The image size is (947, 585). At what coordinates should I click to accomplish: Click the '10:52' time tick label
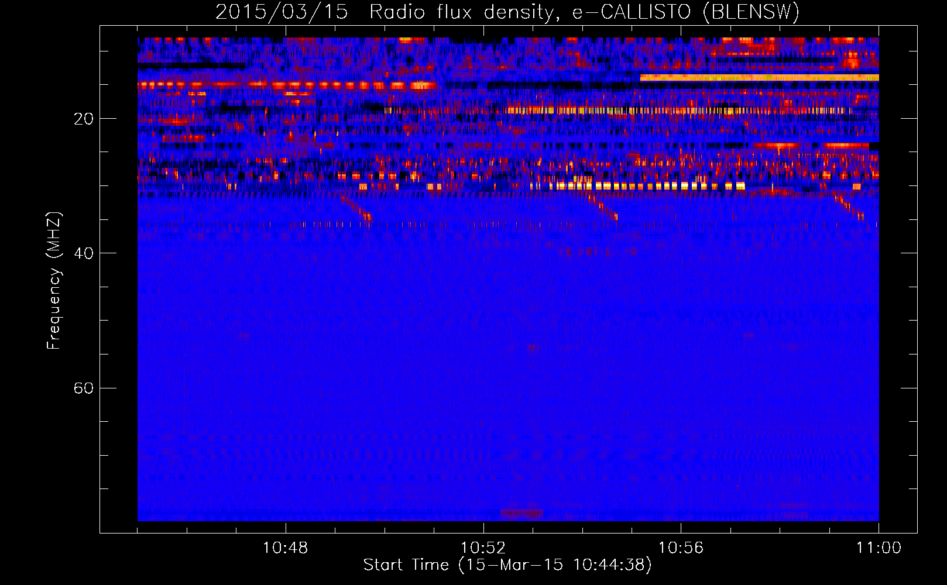[x=483, y=548]
